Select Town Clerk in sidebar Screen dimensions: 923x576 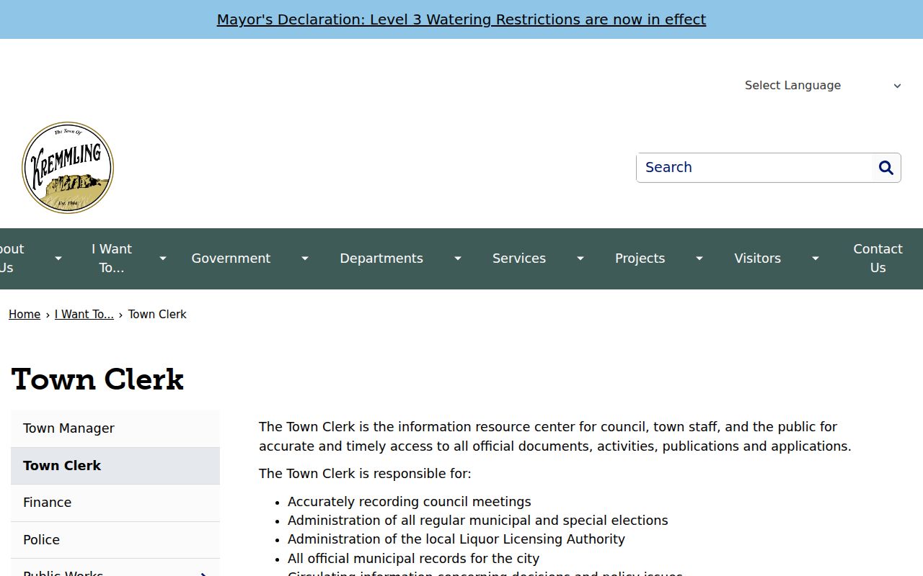point(115,466)
